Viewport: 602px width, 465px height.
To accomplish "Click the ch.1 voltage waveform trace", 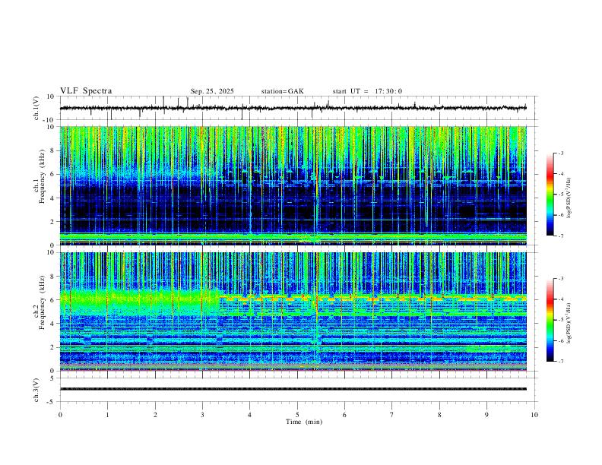I will (x=293, y=108).
